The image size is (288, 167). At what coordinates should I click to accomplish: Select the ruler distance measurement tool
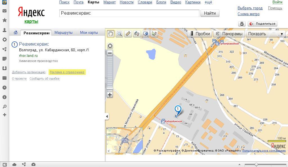coord(128,34)
